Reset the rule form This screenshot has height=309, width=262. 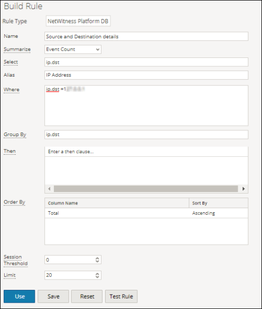87,297
